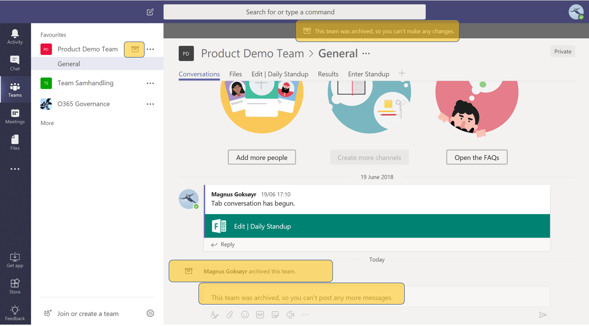Attach a file with the paperclip icon
Viewport: 589px width, 326px height.
pos(230,315)
